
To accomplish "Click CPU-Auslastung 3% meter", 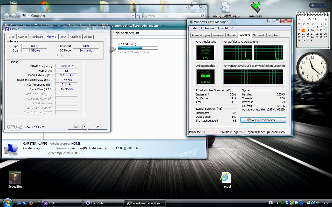I will point(205,53).
